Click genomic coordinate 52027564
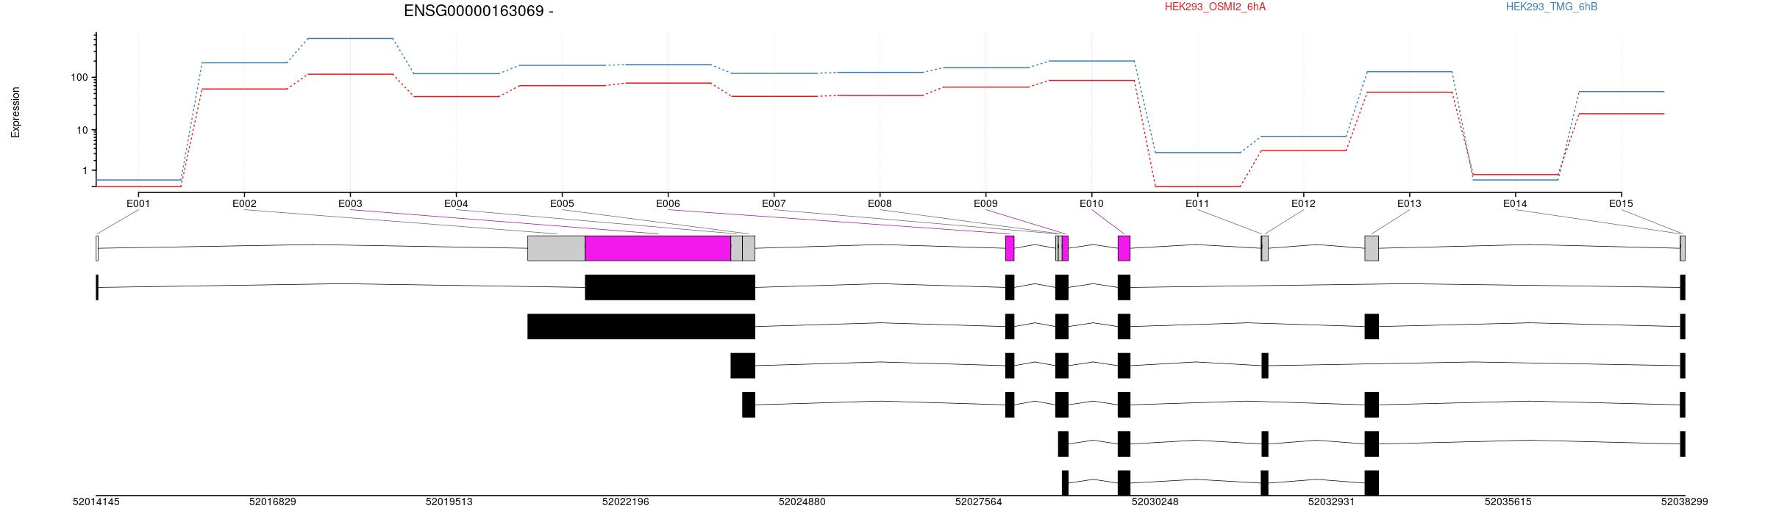1765x514 pixels. 979,502
